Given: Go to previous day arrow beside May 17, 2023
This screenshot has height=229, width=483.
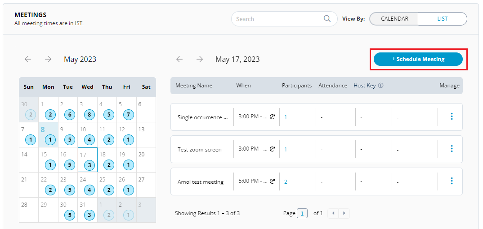Looking at the screenshot, I should [x=179, y=59].
